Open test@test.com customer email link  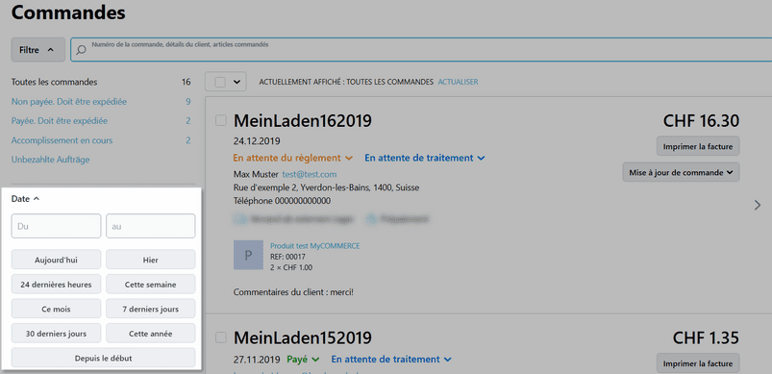(x=310, y=174)
